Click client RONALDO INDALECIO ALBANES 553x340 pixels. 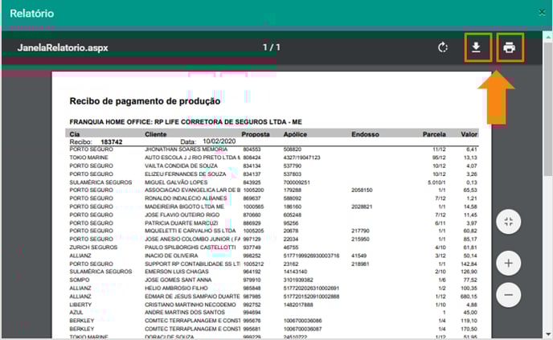(x=186, y=199)
